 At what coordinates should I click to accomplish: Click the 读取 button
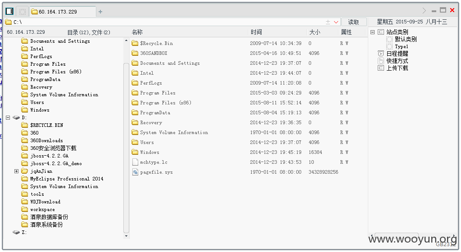pyautogui.click(x=353, y=22)
